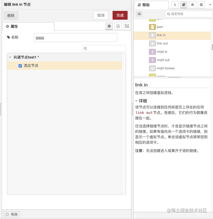Open node properties gear icon tab
213x219 pixels.
click(109, 26)
